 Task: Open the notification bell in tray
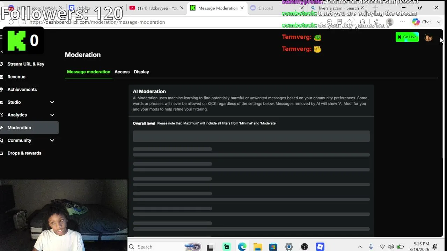point(435,247)
